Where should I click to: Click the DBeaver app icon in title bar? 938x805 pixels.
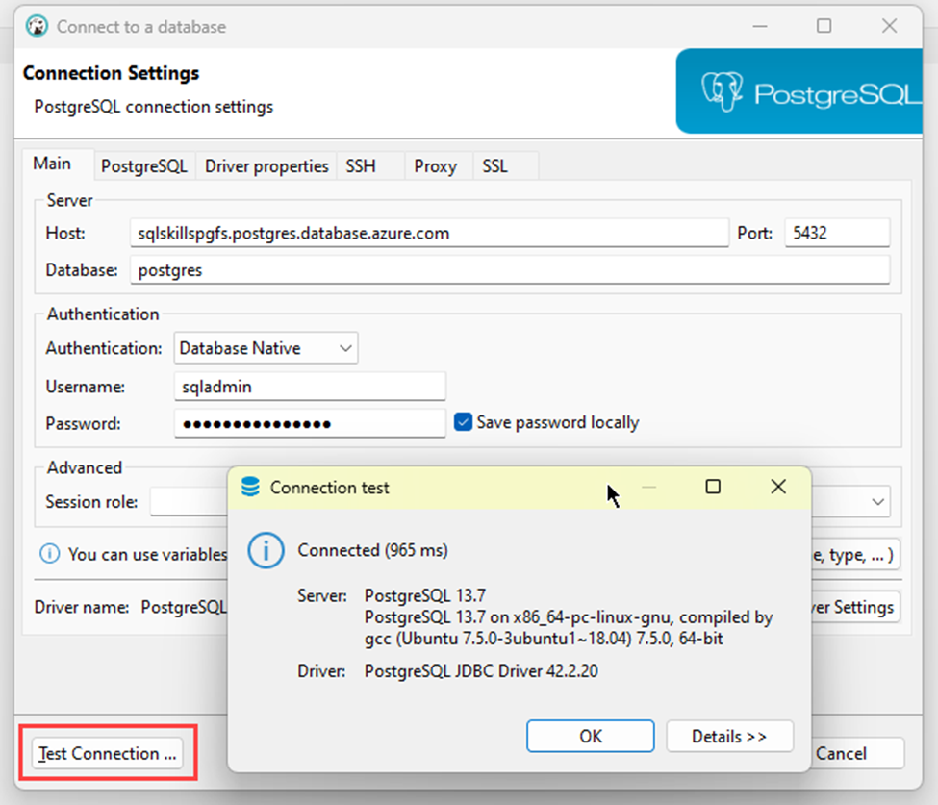[x=38, y=26]
